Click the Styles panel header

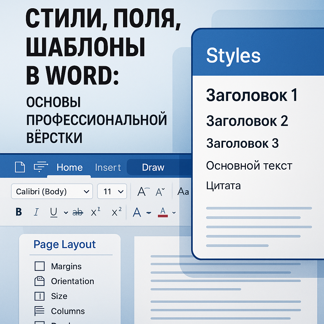pos(258,53)
